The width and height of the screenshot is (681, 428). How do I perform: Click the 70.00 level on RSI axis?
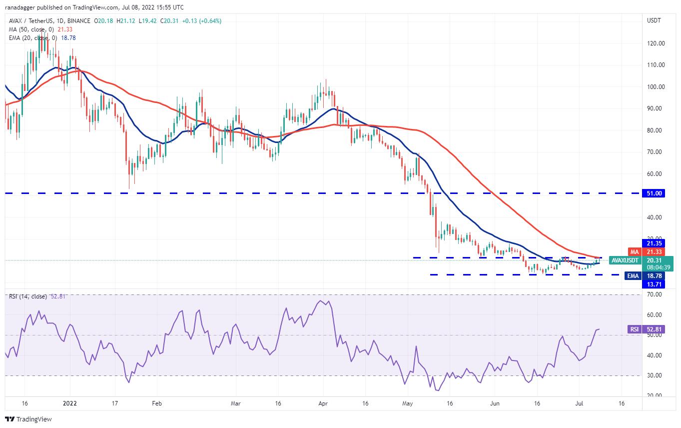[x=652, y=294]
